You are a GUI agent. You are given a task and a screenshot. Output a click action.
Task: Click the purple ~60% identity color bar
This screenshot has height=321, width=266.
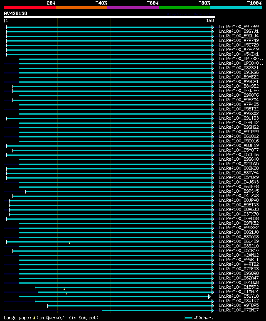pos(133,7)
